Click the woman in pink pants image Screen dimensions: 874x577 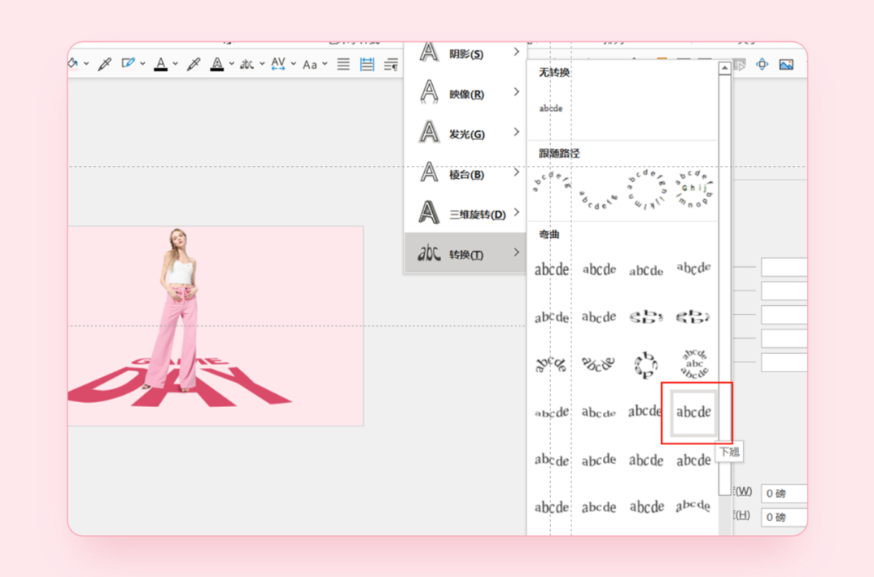click(178, 309)
